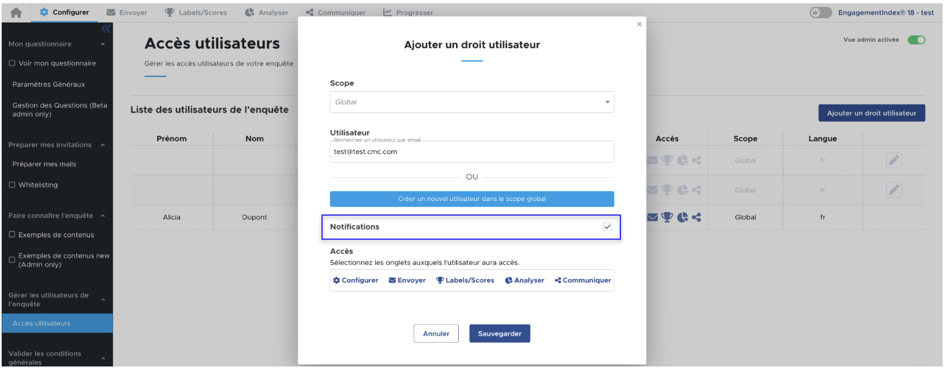The width and height of the screenshot is (945, 368).
Task: Click the share access icon in Alicia's row
Action: click(696, 218)
